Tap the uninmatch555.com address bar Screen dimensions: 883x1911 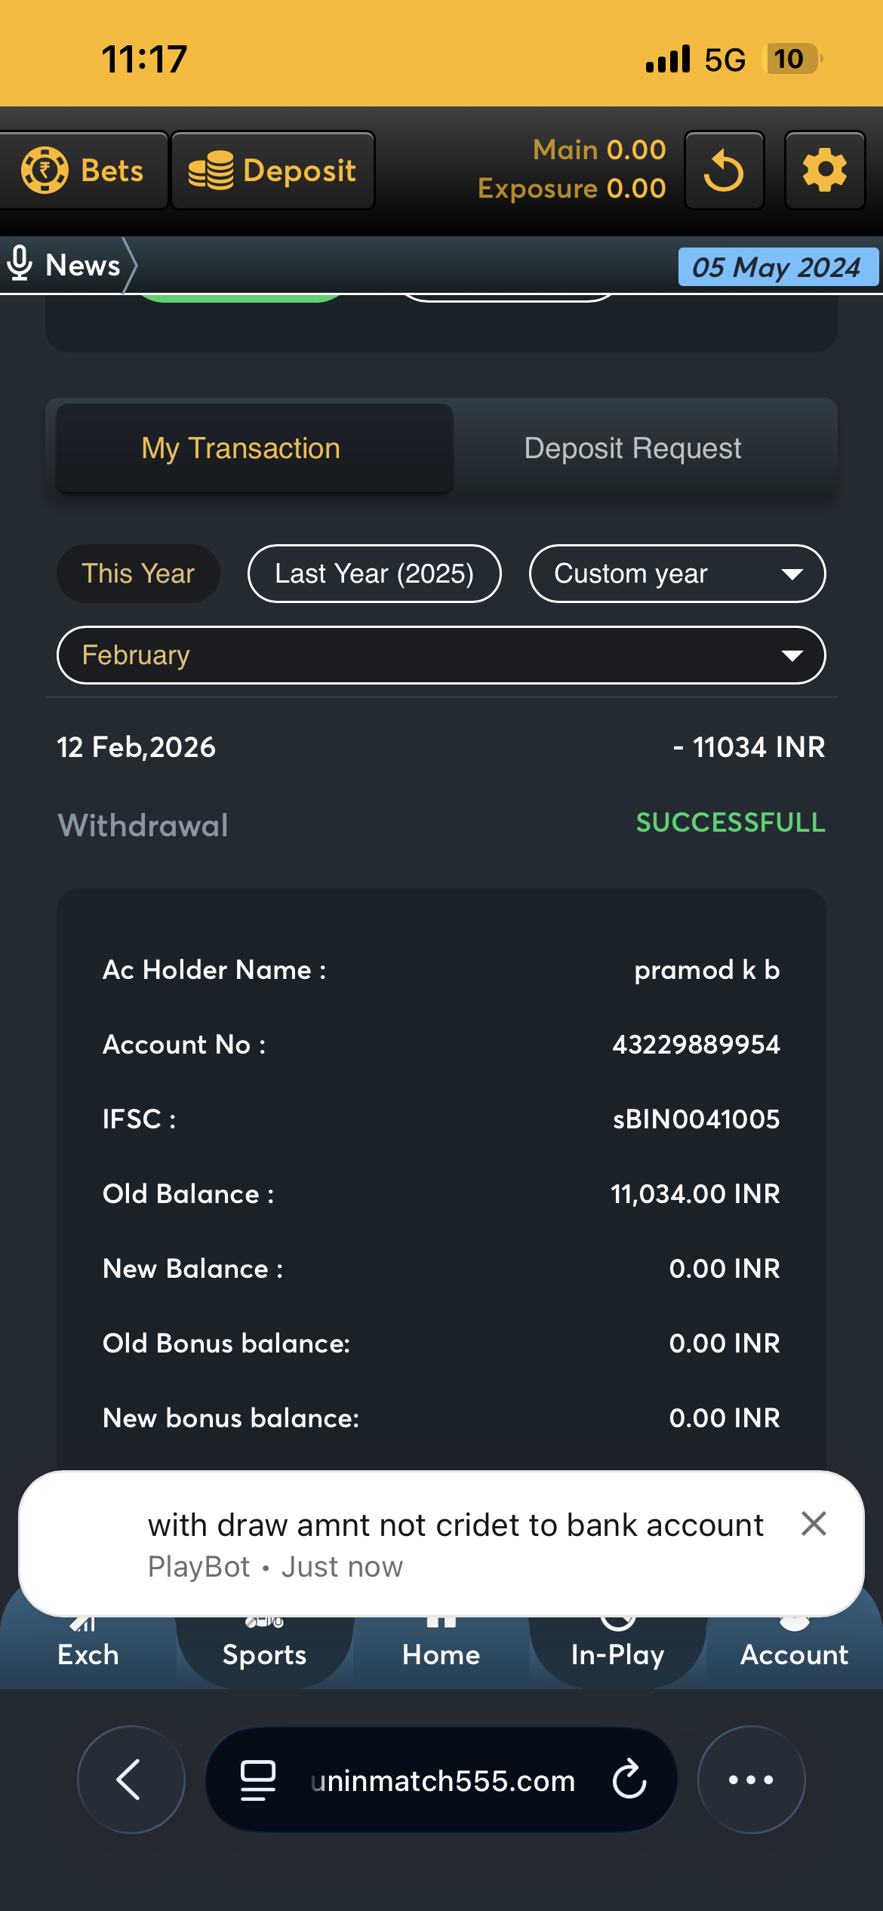tap(442, 1781)
